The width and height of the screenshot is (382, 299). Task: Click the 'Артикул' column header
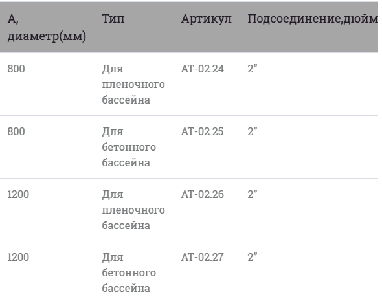206,19
